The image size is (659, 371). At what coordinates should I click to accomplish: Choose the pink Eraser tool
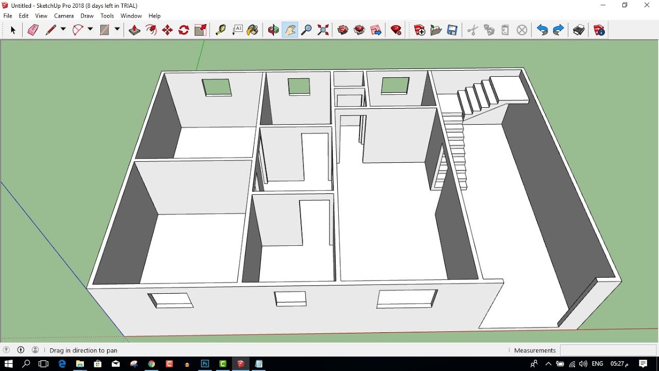pyautogui.click(x=33, y=30)
